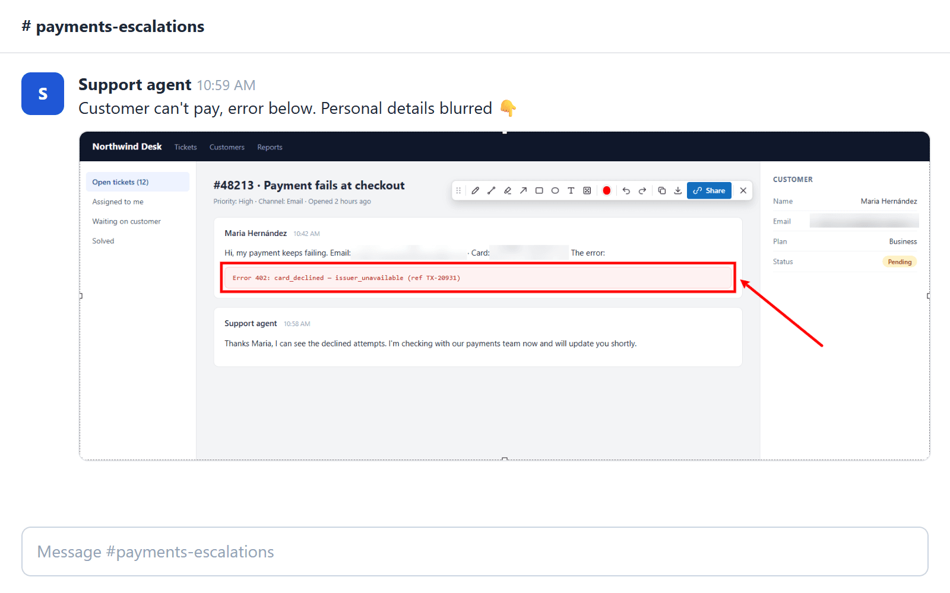Click the ticket priority and channel line
This screenshot has height=593, width=950.
[292, 202]
